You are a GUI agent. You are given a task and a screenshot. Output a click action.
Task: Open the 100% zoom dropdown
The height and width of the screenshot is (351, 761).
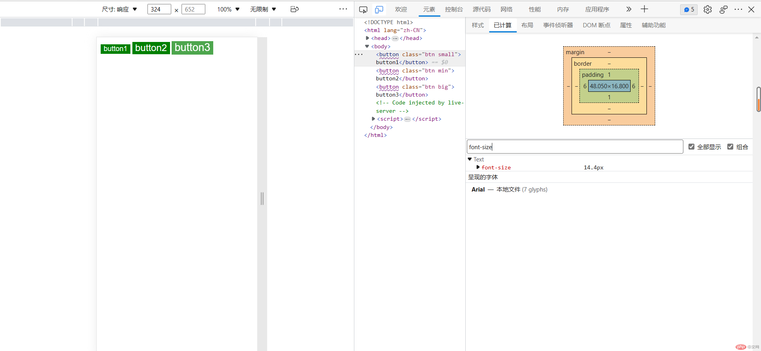tap(228, 9)
